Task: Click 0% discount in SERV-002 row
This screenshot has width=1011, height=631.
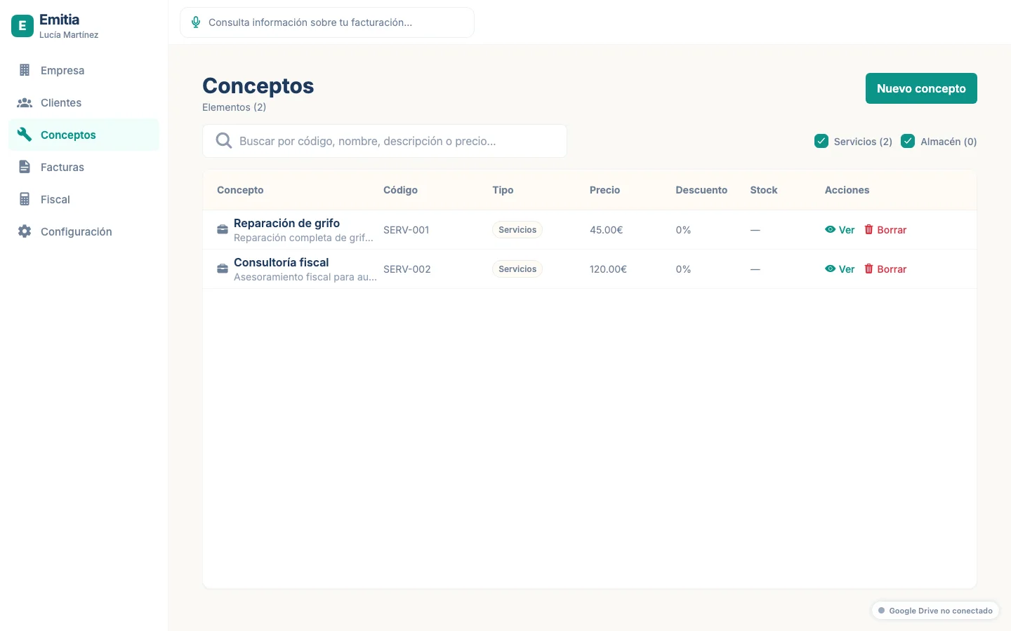Action: 683,269
